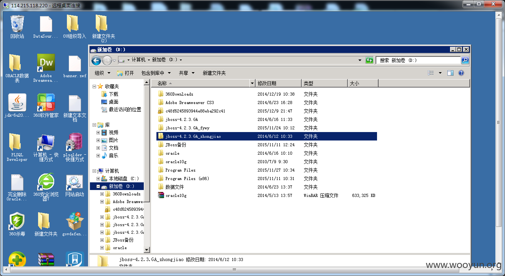Select 下载 in favorites

click(110, 94)
